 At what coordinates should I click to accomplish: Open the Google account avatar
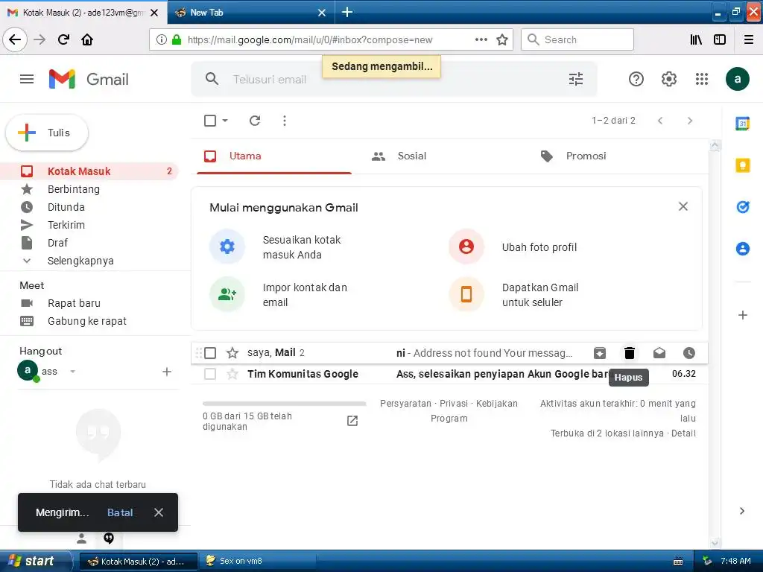737,79
